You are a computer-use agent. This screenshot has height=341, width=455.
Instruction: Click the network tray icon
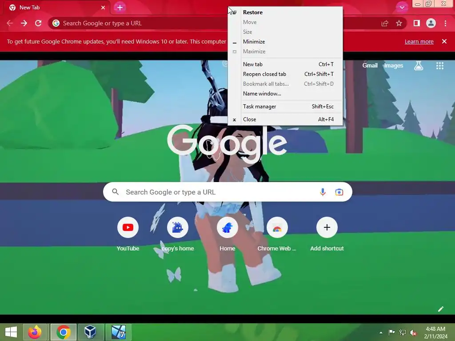pos(403,332)
